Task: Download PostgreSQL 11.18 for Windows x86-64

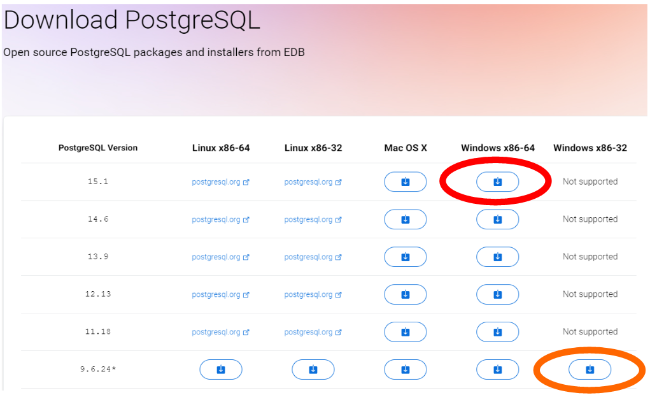Action: click(x=497, y=332)
